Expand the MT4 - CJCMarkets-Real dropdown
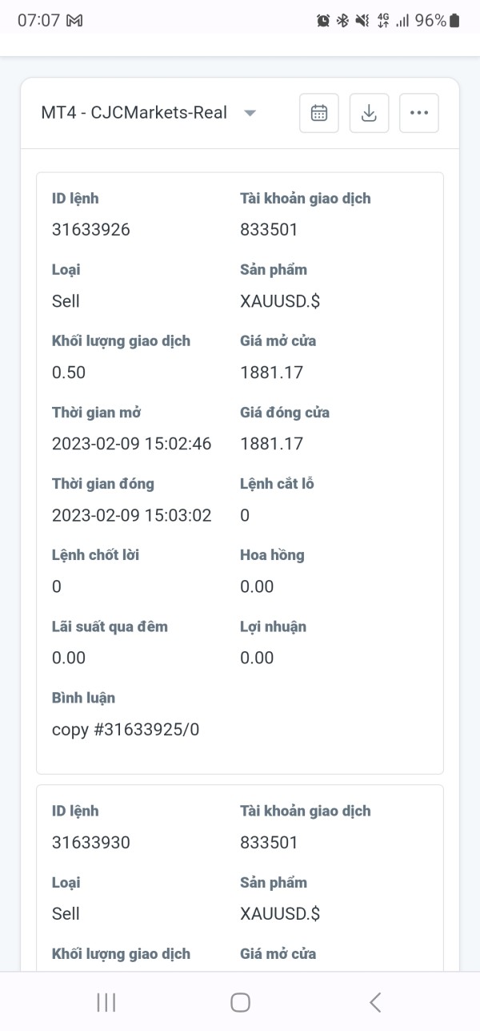Screen dimensions: 480x1031 pyautogui.click(x=250, y=113)
